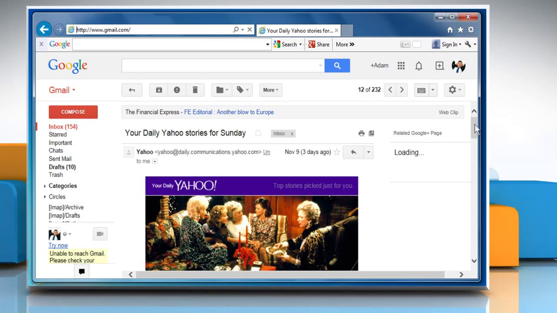Open the Chats folder

pyautogui.click(x=56, y=150)
